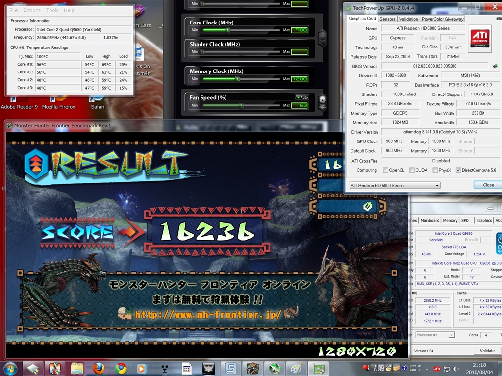Viewport: 502px width, 376px height.
Task: Tick the PhysX checkbox
Action: pyautogui.click(x=435, y=170)
